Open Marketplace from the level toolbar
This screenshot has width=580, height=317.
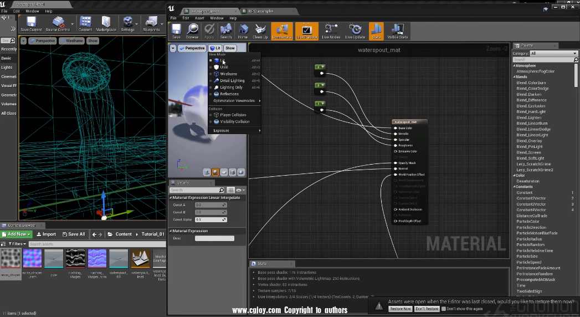point(106,24)
